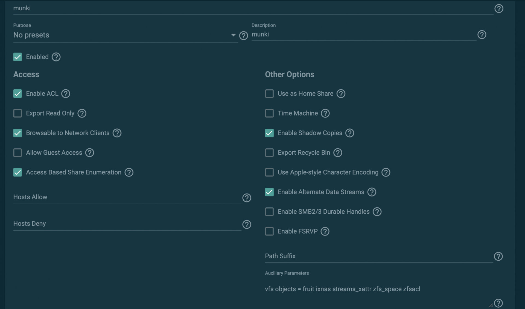
Task: Click into the Path Suffix field
Action: pos(379,256)
